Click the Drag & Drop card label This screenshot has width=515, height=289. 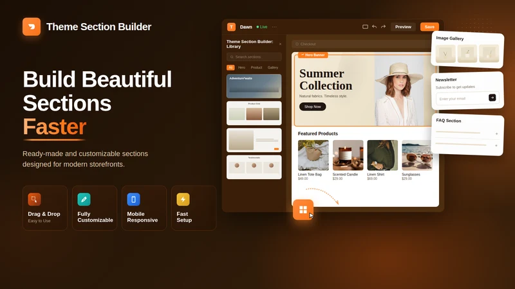[44, 214]
